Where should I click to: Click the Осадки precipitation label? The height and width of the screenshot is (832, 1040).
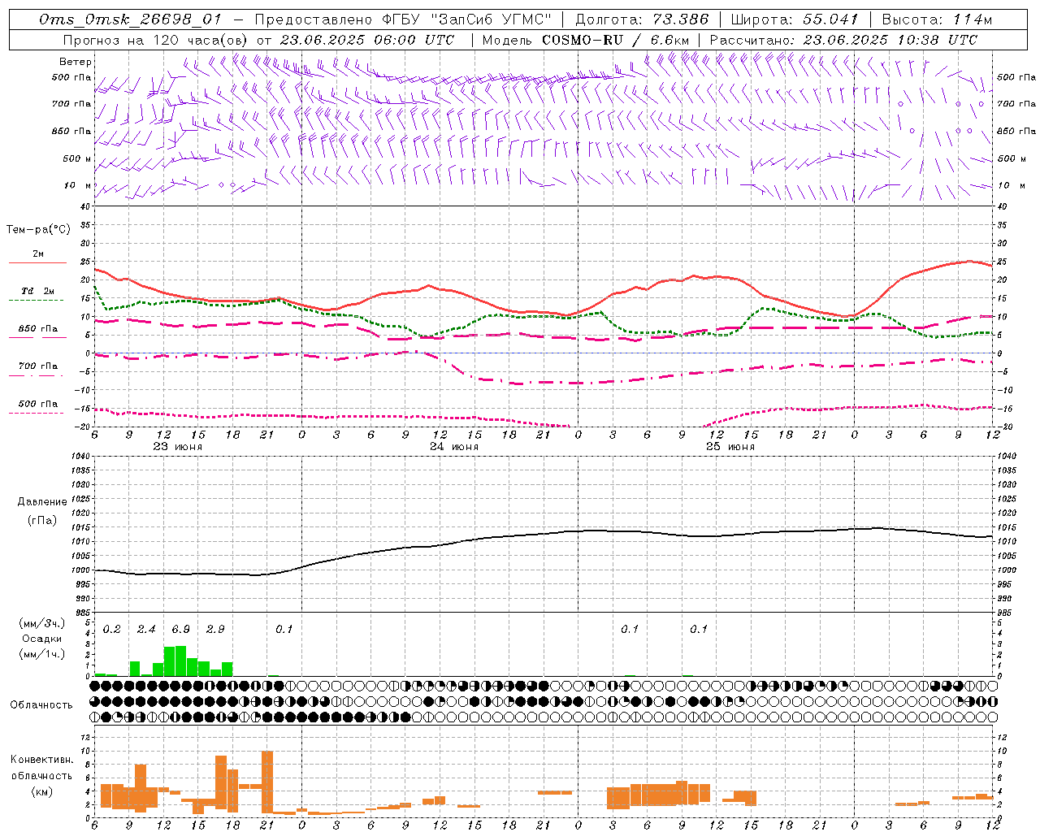[x=42, y=639]
